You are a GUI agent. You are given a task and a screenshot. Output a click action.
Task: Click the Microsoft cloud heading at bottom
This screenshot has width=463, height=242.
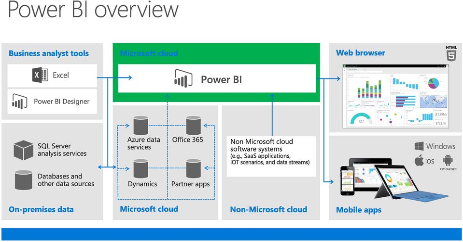[149, 209]
